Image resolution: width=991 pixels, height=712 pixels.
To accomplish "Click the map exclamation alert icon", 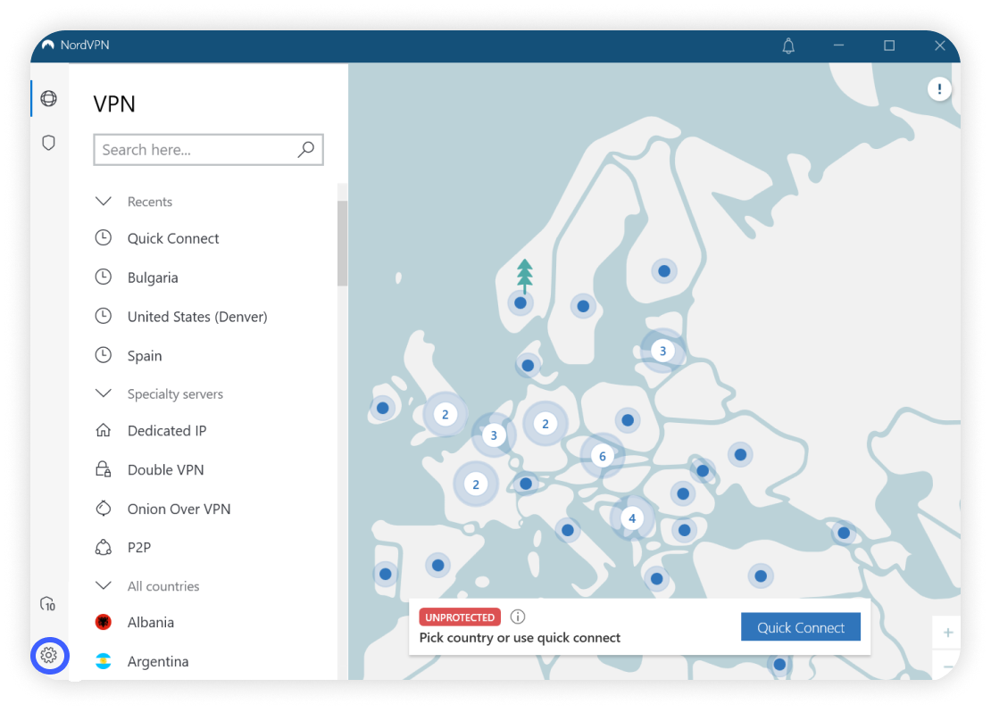I will coord(939,89).
